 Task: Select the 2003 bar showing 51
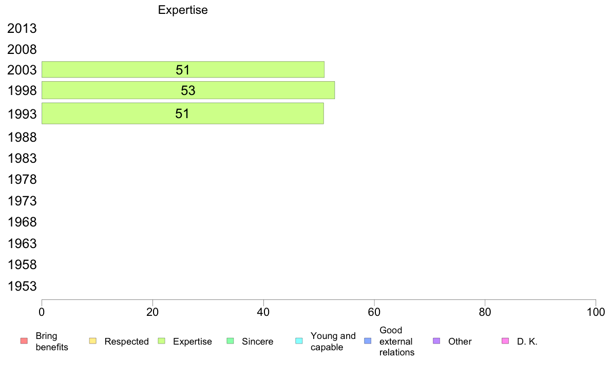183,70
